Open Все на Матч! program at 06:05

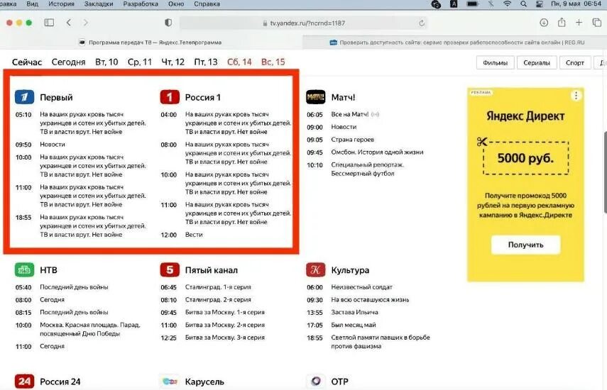[x=349, y=114]
